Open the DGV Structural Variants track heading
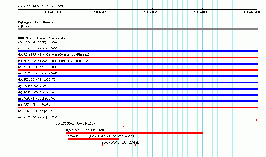The height and width of the screenshot is (157, 266). click(42, 38)
